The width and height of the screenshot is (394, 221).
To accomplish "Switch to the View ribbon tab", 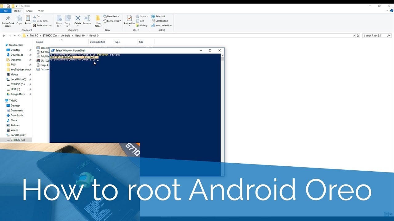I will point(41,11).
